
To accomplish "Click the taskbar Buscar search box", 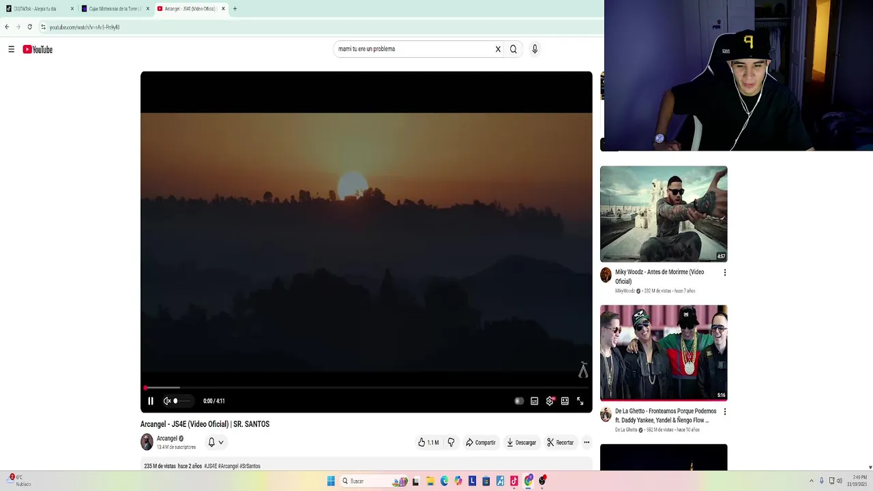I will (374, 481).
